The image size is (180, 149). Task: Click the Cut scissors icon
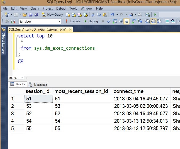[x=93, y=15]
